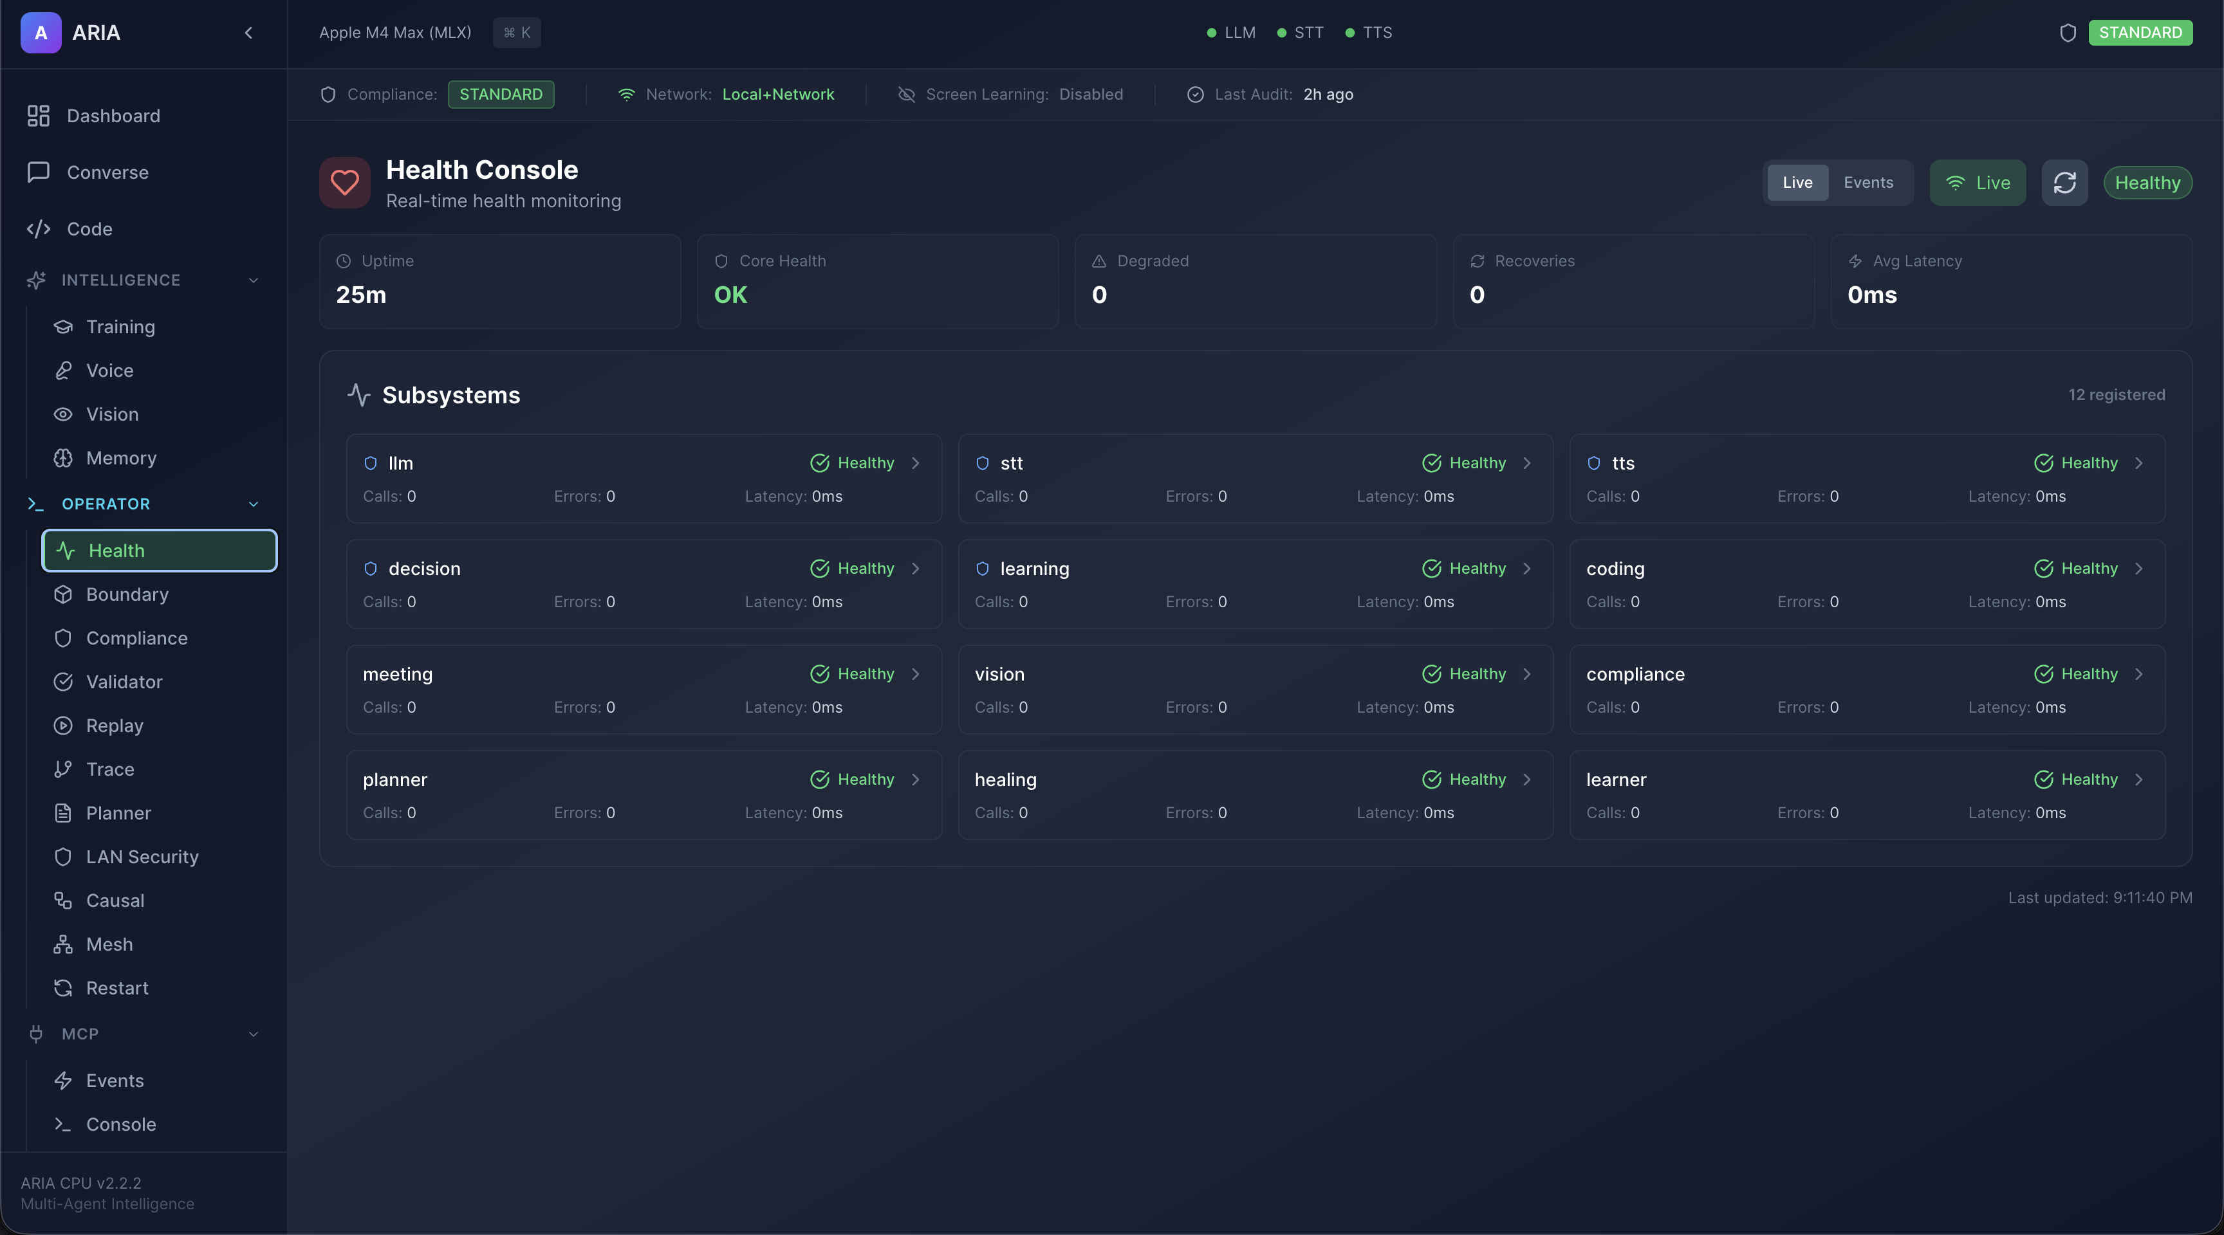
Task: Expand the llm subsystem details chevron
Action: tap(915, 464)
